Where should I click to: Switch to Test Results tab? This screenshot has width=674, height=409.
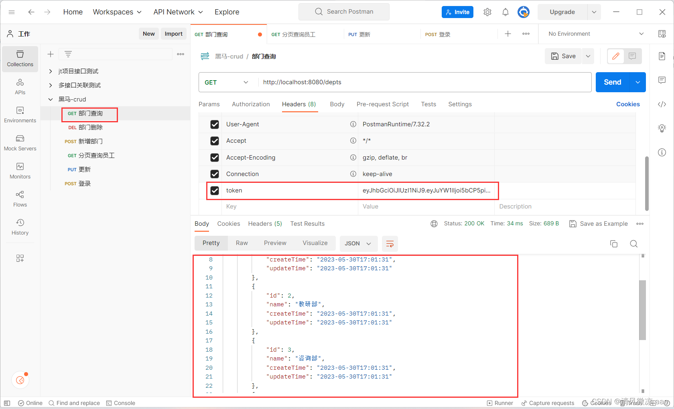(x=307, y=224)
